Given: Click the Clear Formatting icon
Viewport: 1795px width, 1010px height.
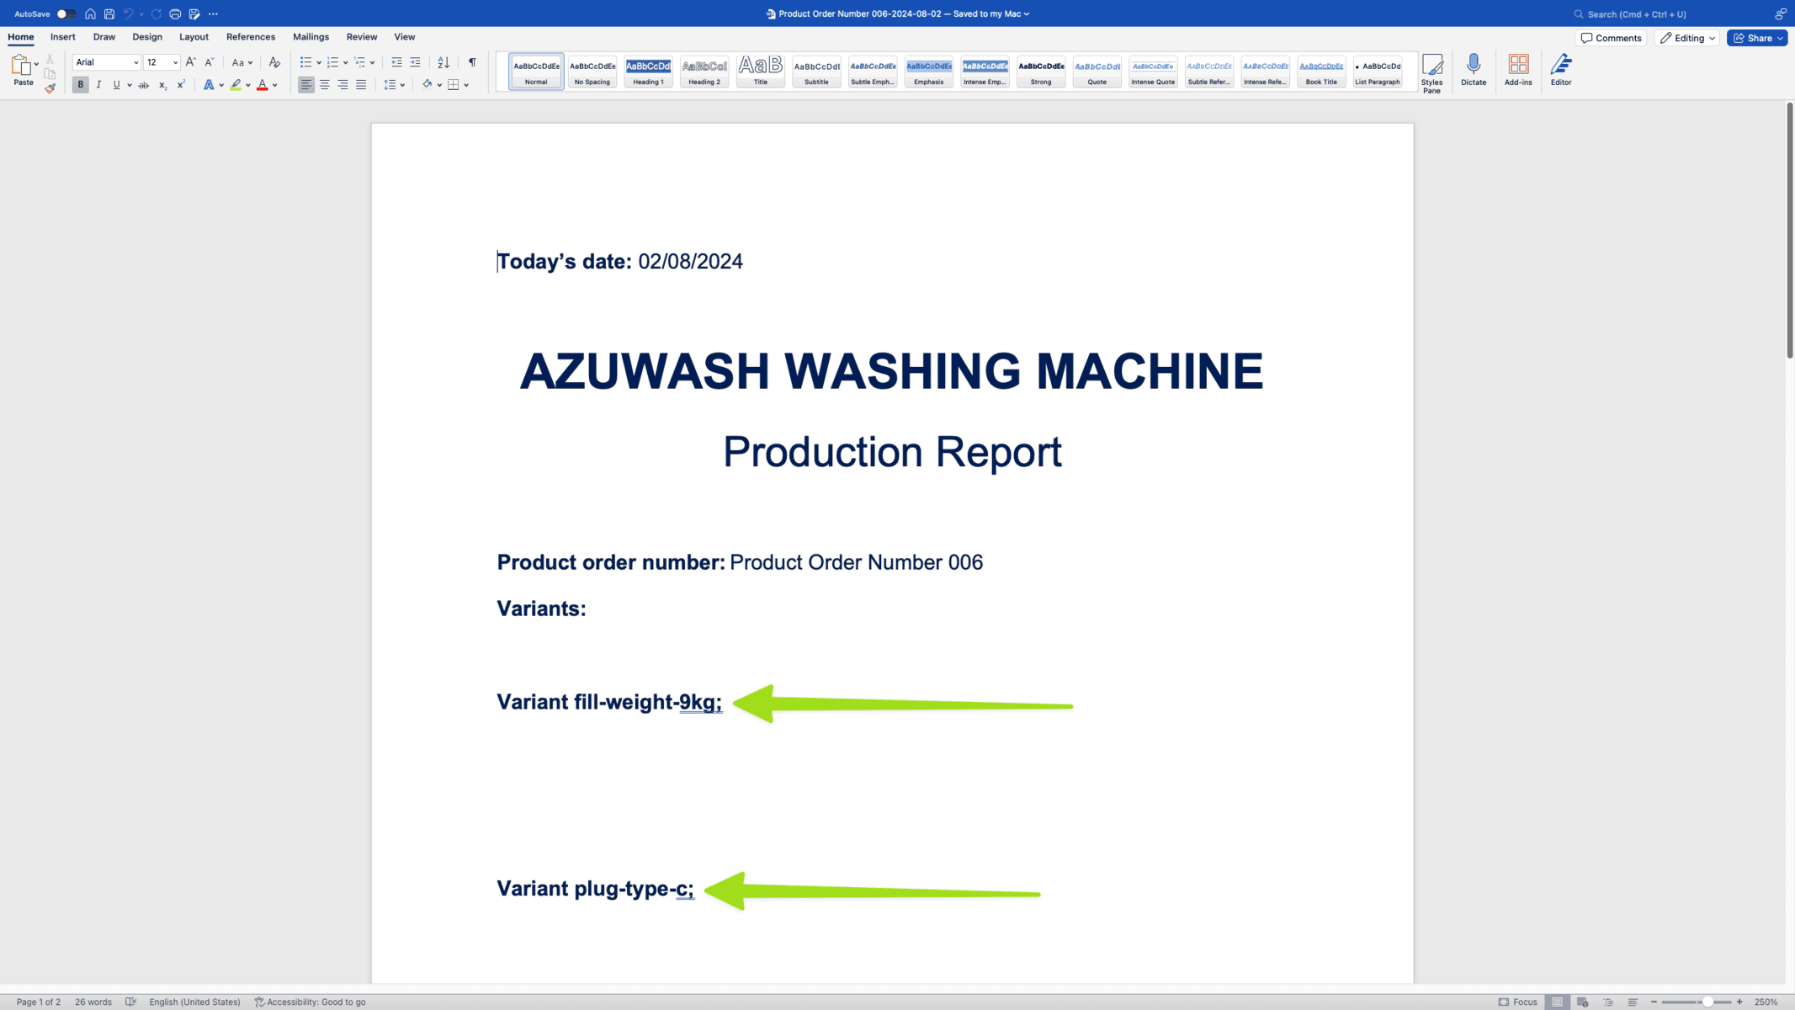Looking at the screenshot, I should coord(274,62).
